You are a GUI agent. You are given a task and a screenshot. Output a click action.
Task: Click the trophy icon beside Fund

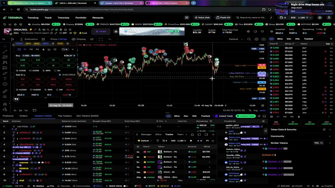tap(75, 33)
